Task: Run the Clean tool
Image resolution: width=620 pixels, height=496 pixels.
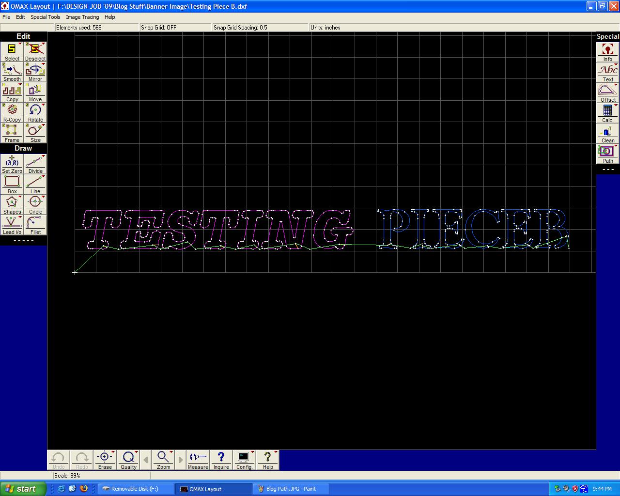Action: 607,134
